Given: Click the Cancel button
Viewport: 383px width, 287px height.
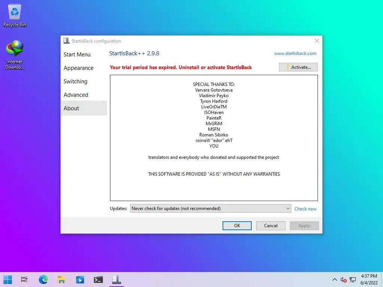Looking at the screenshot, I should 271,226.
